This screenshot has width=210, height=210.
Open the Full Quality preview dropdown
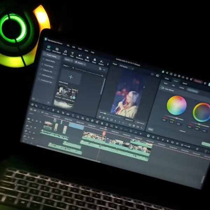[x=126, y=67]
